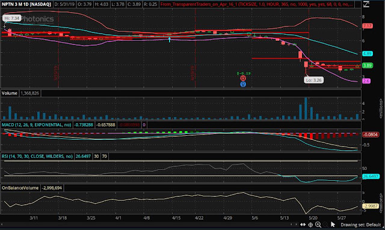Click the 4/15 date on the time axis
This screenshot has height=230, width=385.
pos(176,218)
